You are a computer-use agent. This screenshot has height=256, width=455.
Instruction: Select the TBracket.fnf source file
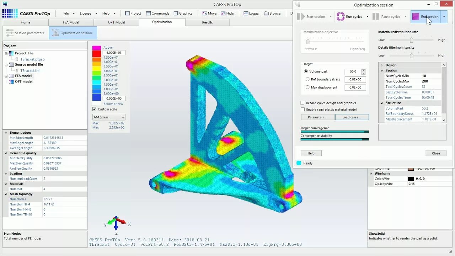tap(30, 71)
